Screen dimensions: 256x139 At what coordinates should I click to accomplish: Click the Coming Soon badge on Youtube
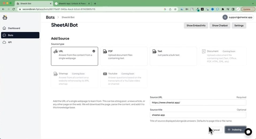tap(128, 74)
